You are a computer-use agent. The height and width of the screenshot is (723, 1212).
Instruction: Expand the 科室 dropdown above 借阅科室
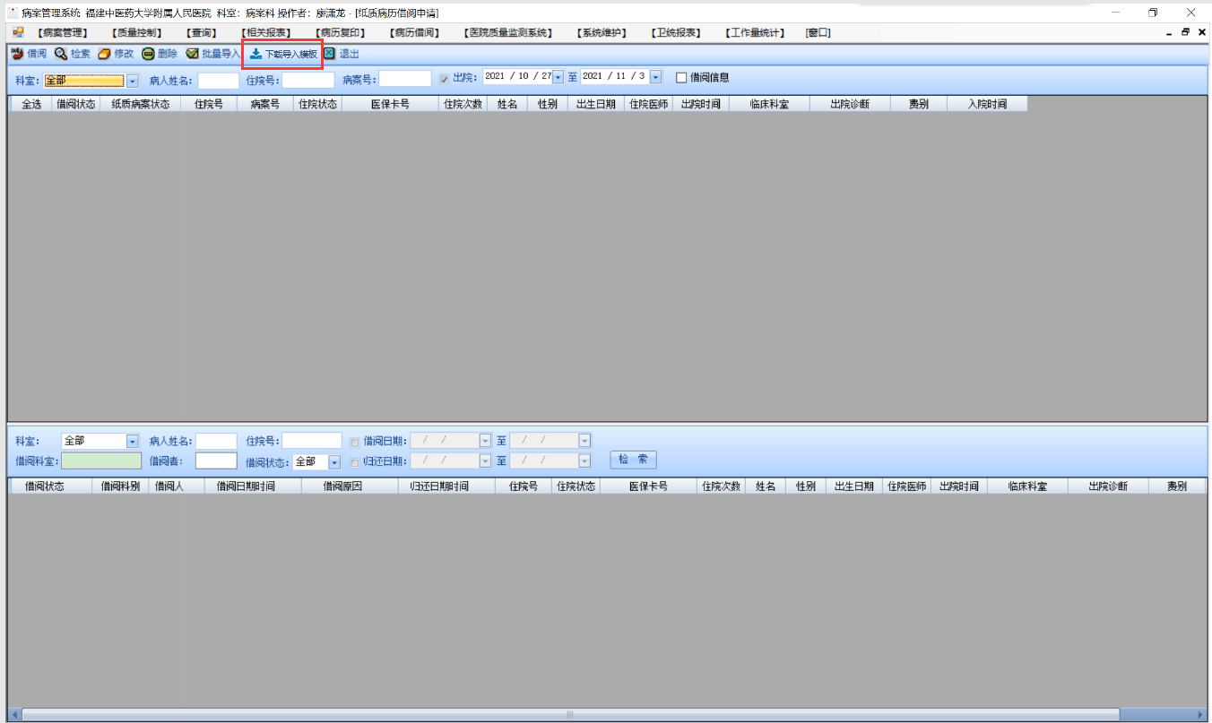(x=133, y=441)
